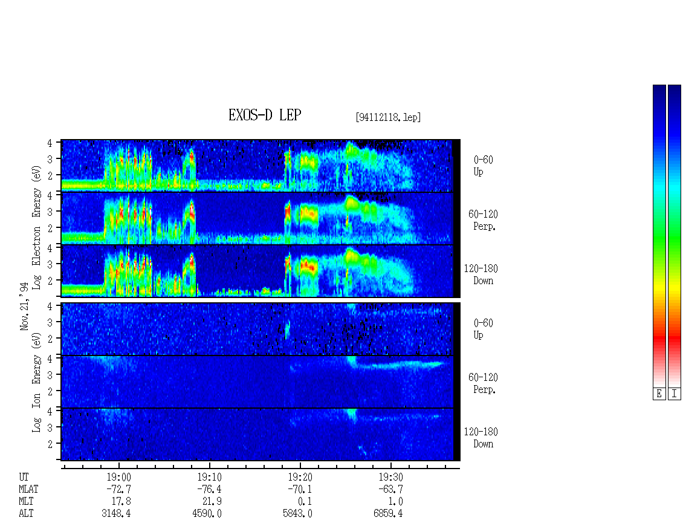The height and width of the screenshot is (529, 683).
Task: Click ALT value 5843.0
Action: [297, 514]
